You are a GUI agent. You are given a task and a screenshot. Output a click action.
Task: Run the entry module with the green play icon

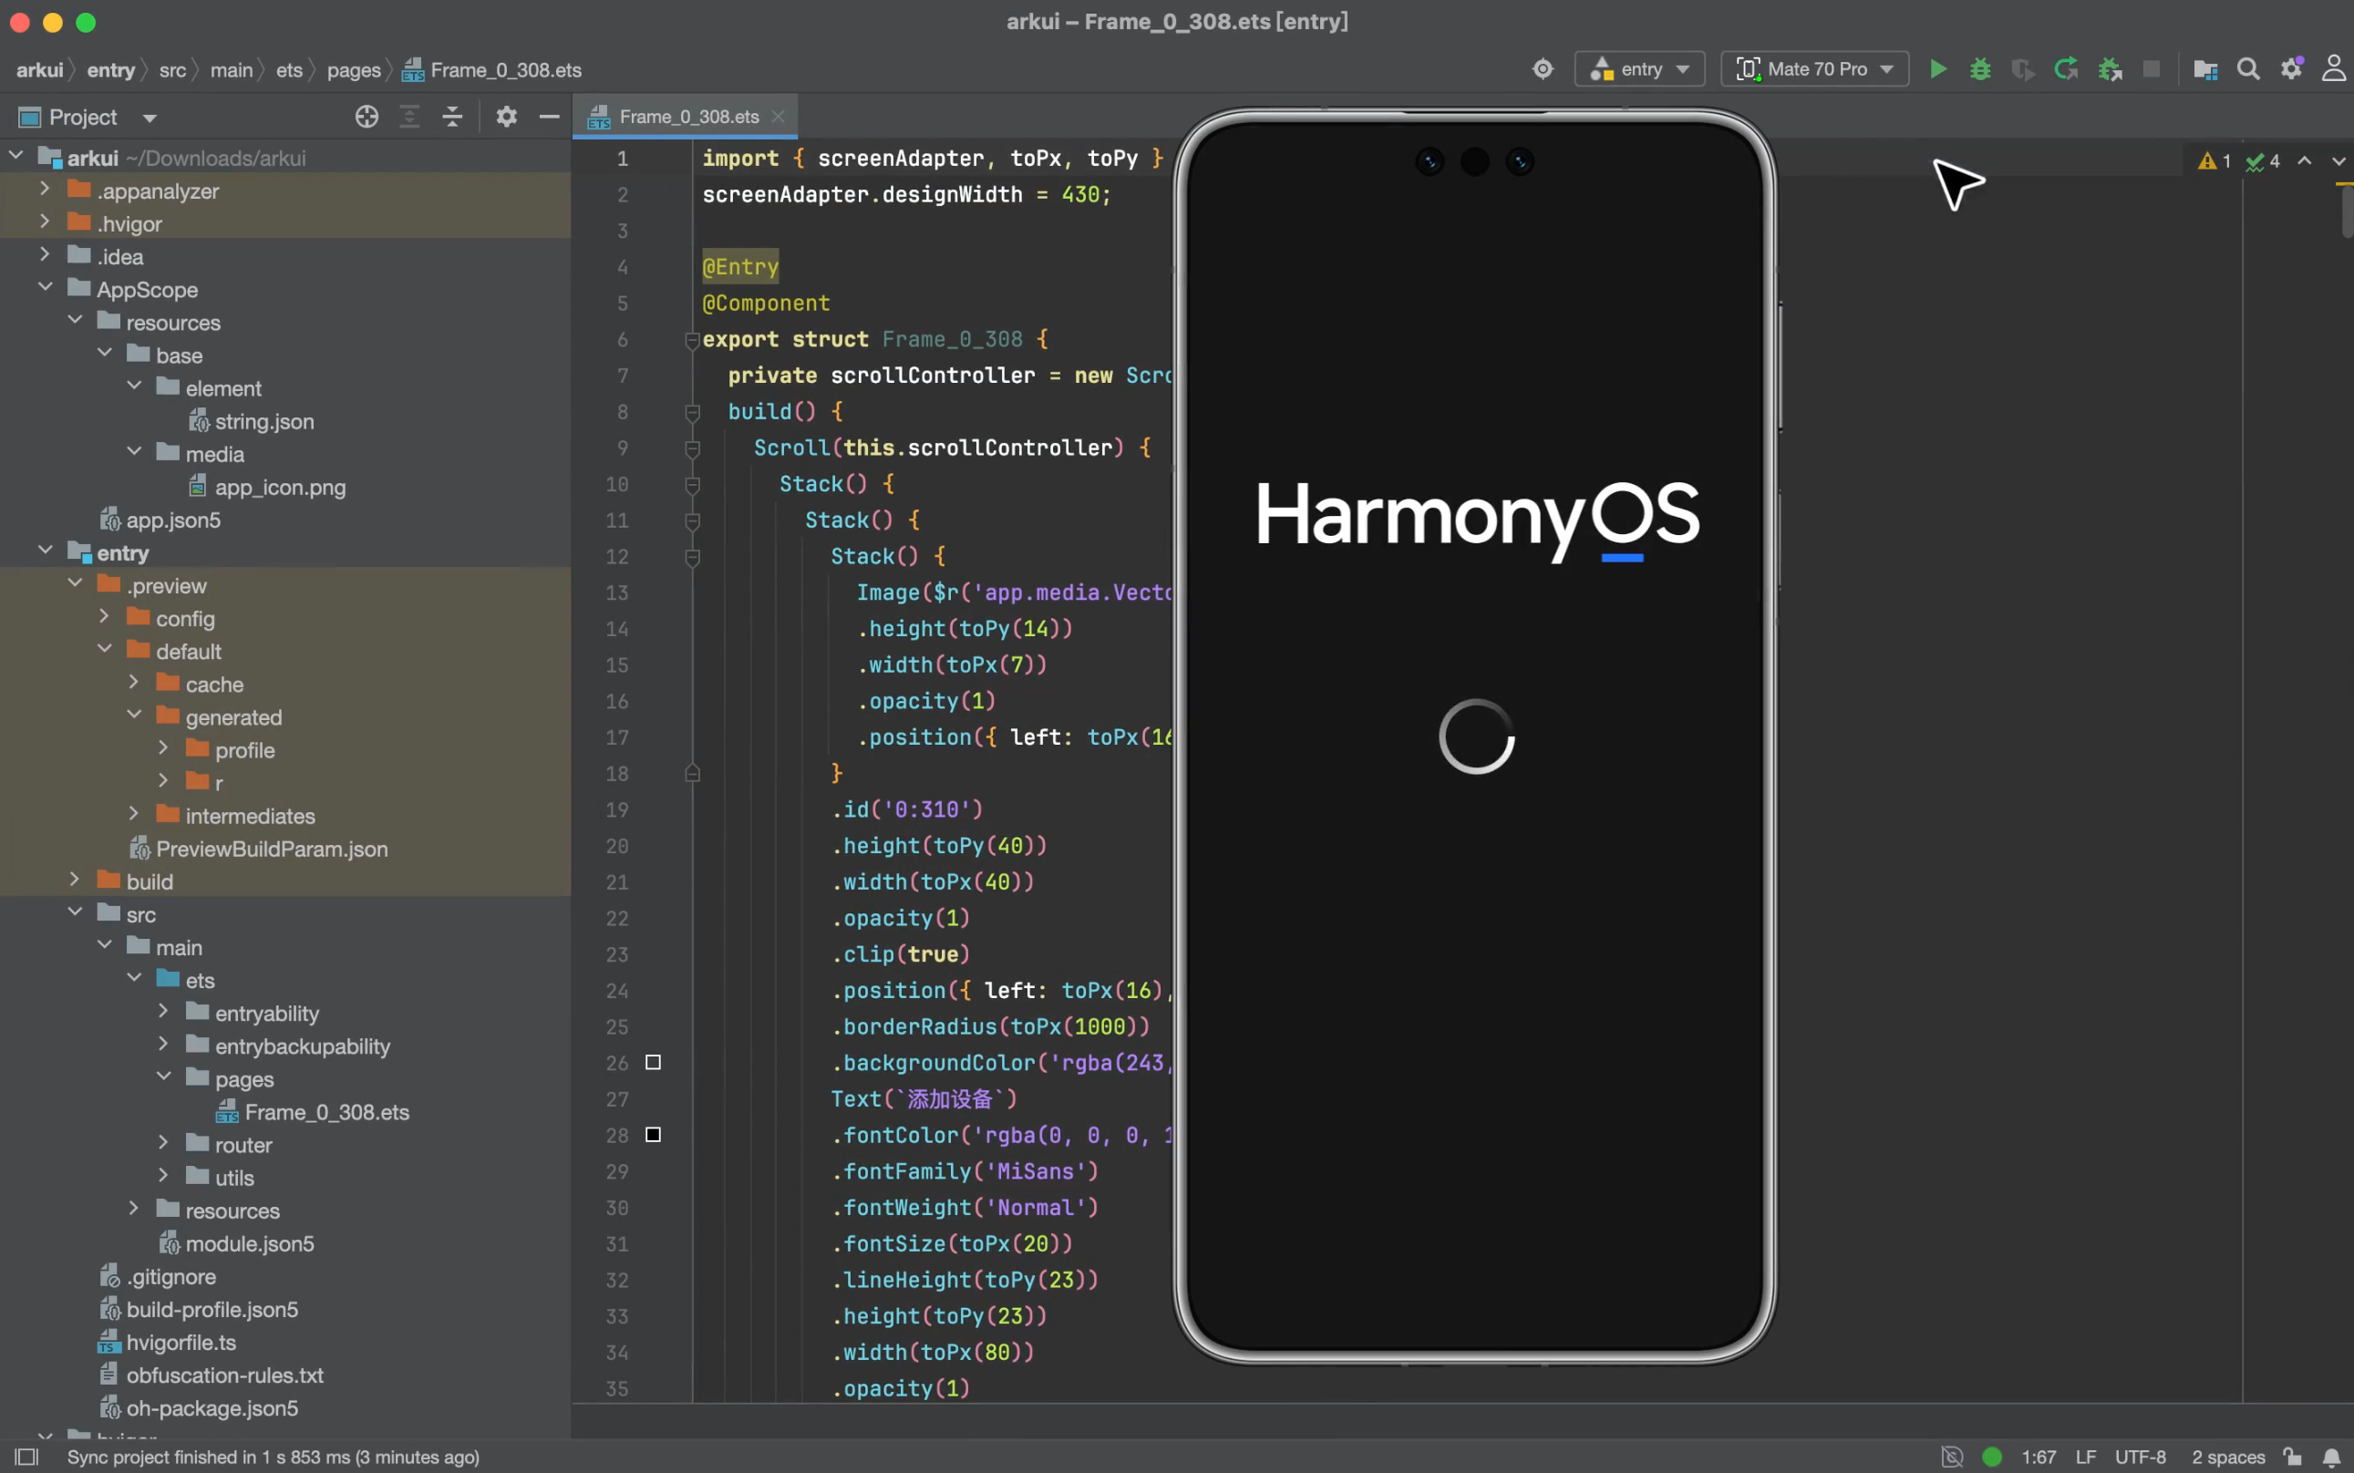(1938, 69)
